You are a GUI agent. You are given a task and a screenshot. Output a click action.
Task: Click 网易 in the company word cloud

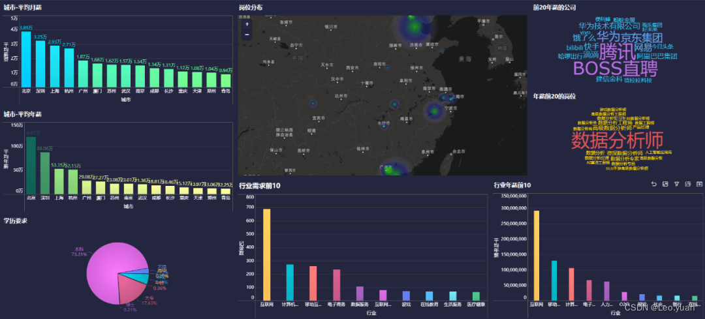point(643,47)
